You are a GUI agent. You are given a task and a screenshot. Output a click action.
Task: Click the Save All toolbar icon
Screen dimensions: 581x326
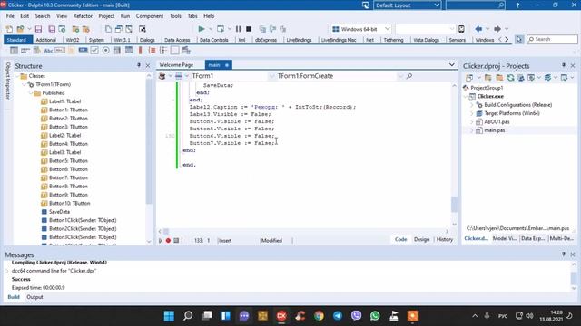click(52, 29)
